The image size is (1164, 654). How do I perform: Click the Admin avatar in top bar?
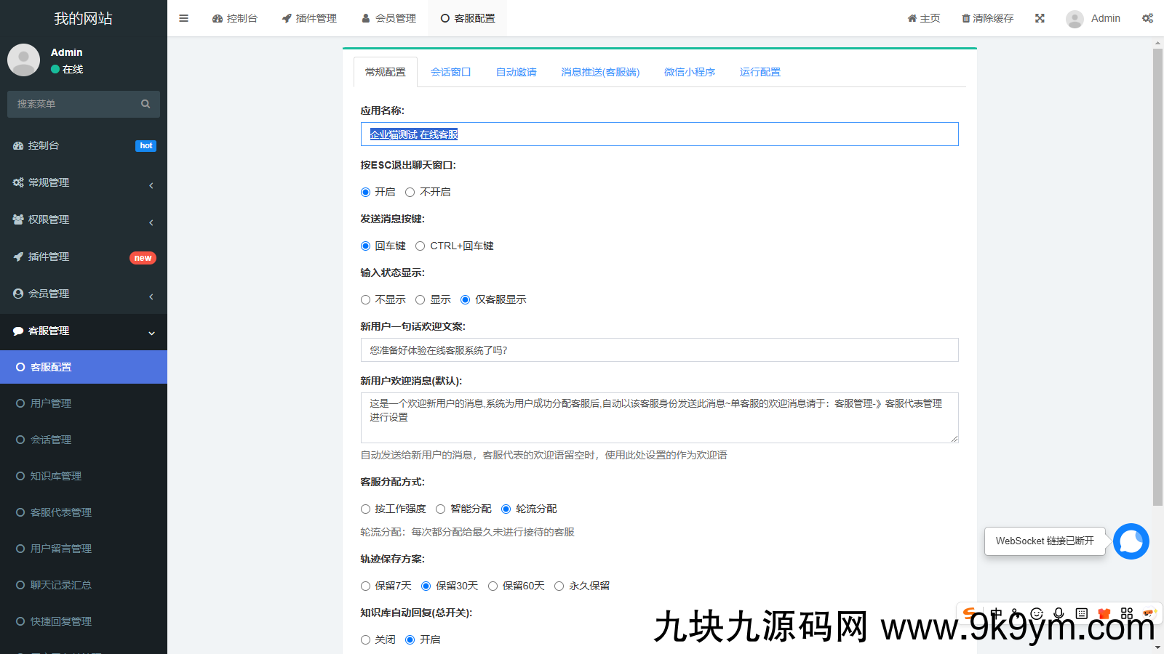click(x=1075, y=19)
